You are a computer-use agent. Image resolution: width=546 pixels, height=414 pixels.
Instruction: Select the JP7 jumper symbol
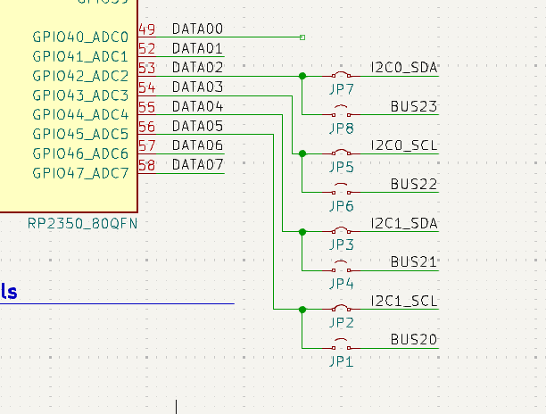coord(342,76)
